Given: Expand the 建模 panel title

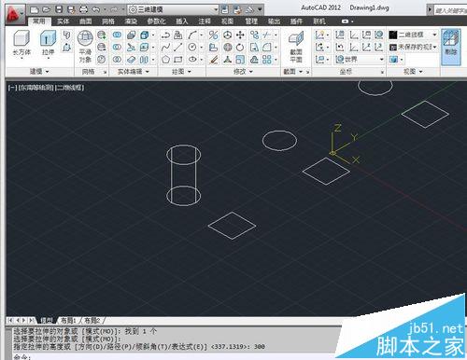Looking at the screenshot, I should [39, 72].
